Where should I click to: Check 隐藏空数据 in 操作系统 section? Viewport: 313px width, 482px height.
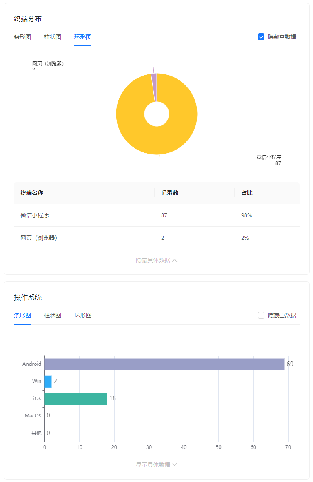[261, 315]
